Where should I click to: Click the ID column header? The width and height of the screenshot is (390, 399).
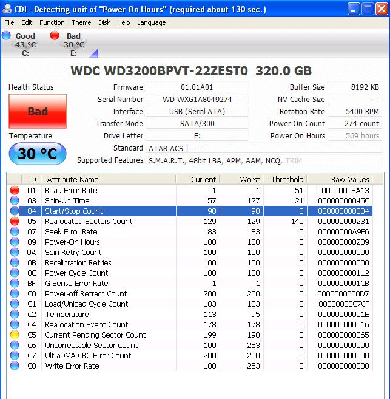[x=32, y=179]
